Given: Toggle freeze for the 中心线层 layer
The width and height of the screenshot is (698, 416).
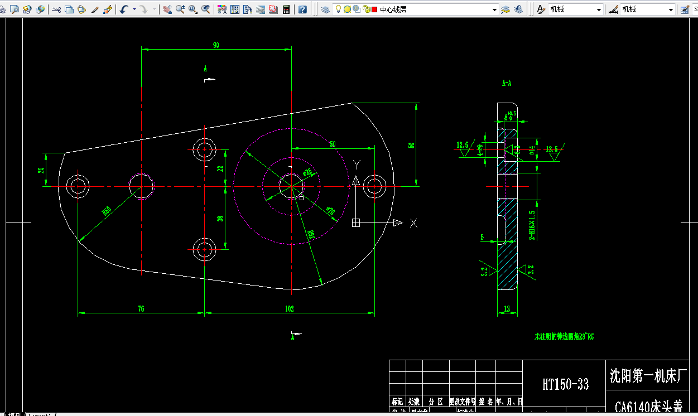Looking at the screenshot, I should 347,9.
